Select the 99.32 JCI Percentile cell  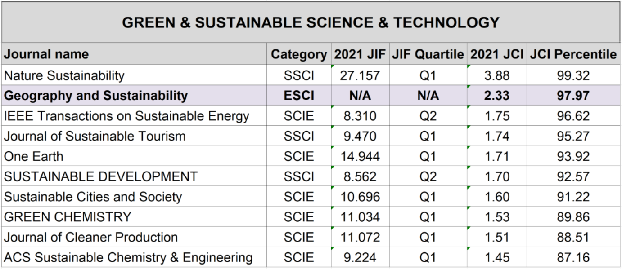point(573,75)
